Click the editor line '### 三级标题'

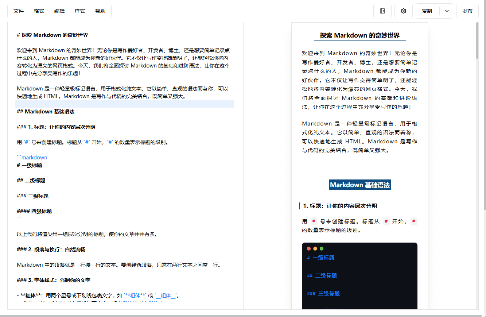pyautogui.click(x=33, y=196)
